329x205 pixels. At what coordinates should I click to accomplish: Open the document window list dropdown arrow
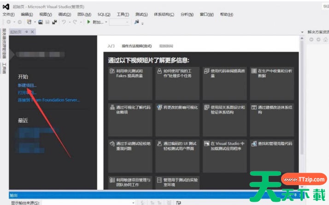pos(302,32)
